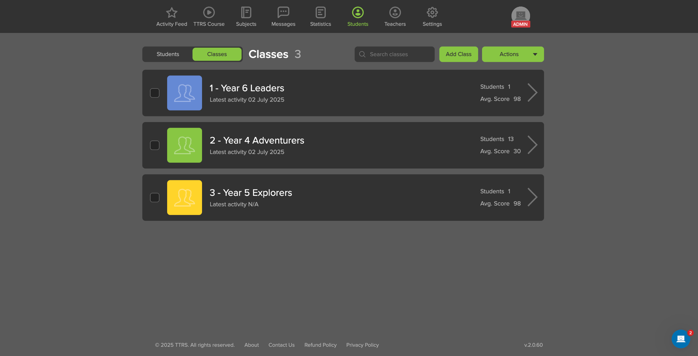This screenshot has height=356, width=698.
Task: Open the support chat widget icon
Action: click(x=681, y=339)
